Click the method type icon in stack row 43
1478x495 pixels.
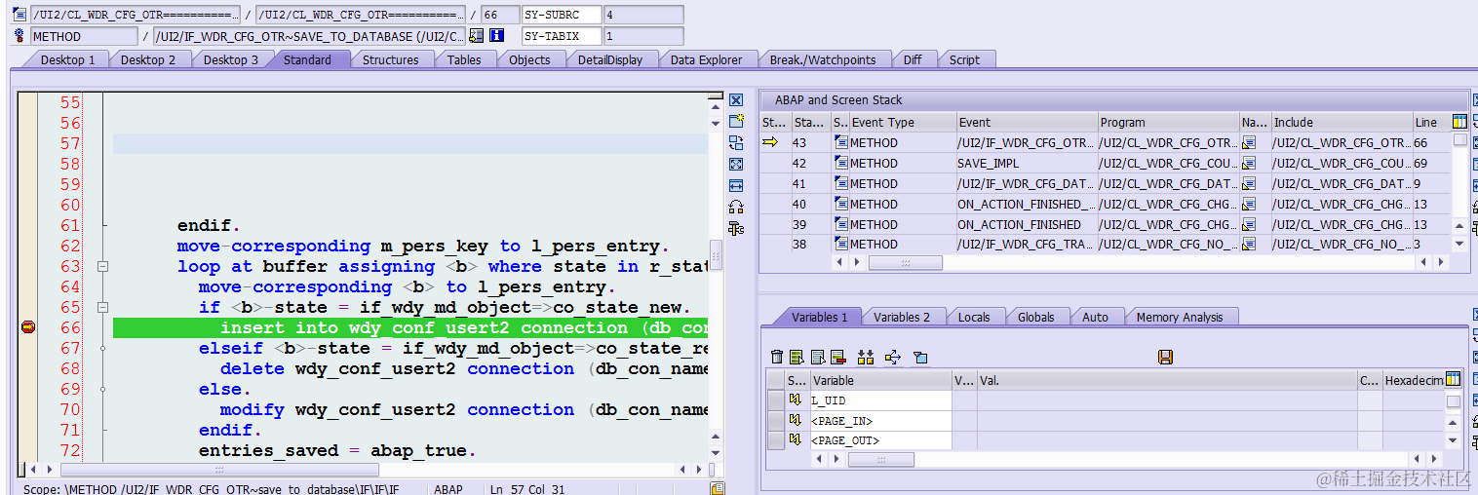point(841,143)
